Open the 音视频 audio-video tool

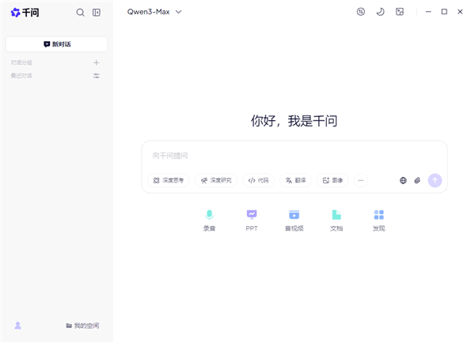click(x=294, y=220)
